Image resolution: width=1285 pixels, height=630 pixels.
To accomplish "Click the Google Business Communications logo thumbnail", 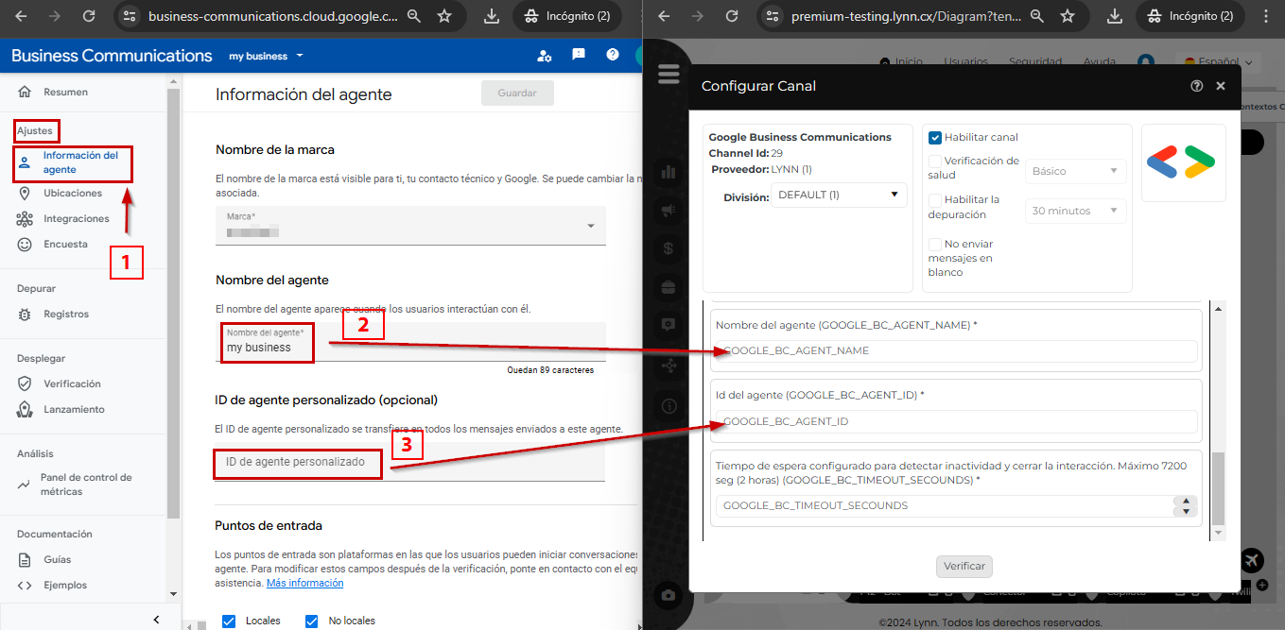I will coord(1183,162).
